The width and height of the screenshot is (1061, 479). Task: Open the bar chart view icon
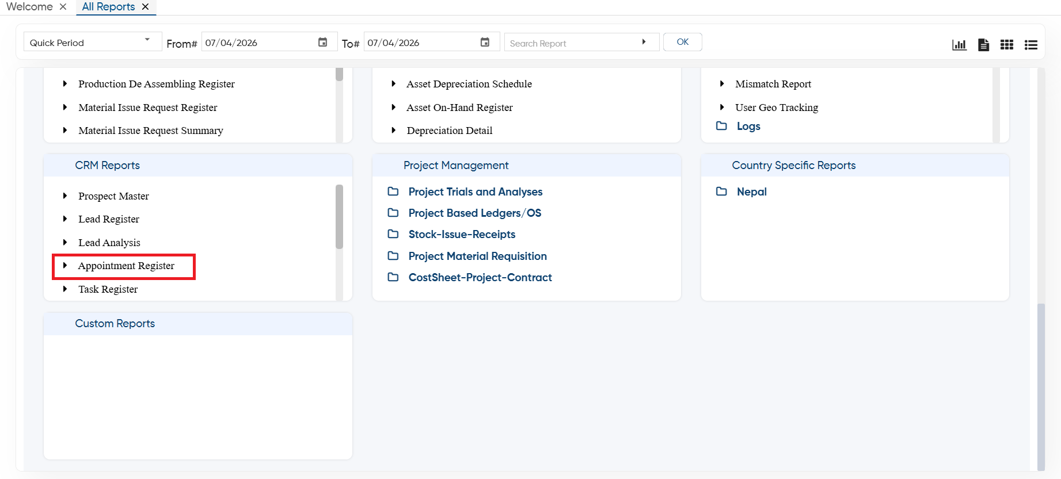[x=959, y=45]
